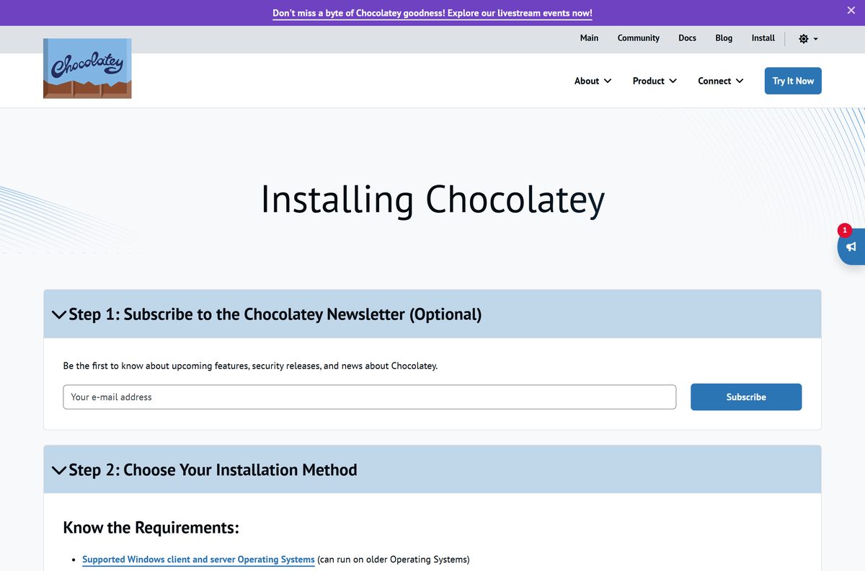The image size is (865, 571).
Task: Click the 'Installing Chocolatey' heading
Action: pyautogui.click(x=432, y=200)
